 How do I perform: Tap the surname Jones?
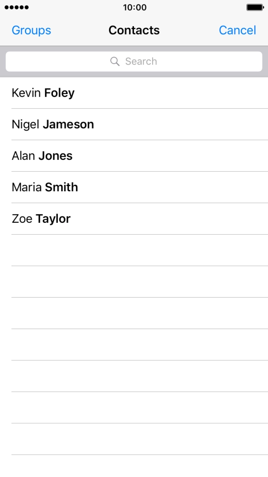point(55,156)
